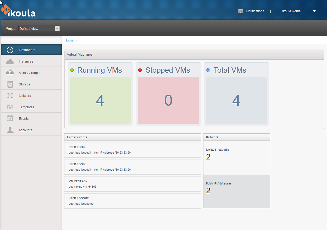Click the Project label
The image size is (327, 230).
tap(11, 28)
